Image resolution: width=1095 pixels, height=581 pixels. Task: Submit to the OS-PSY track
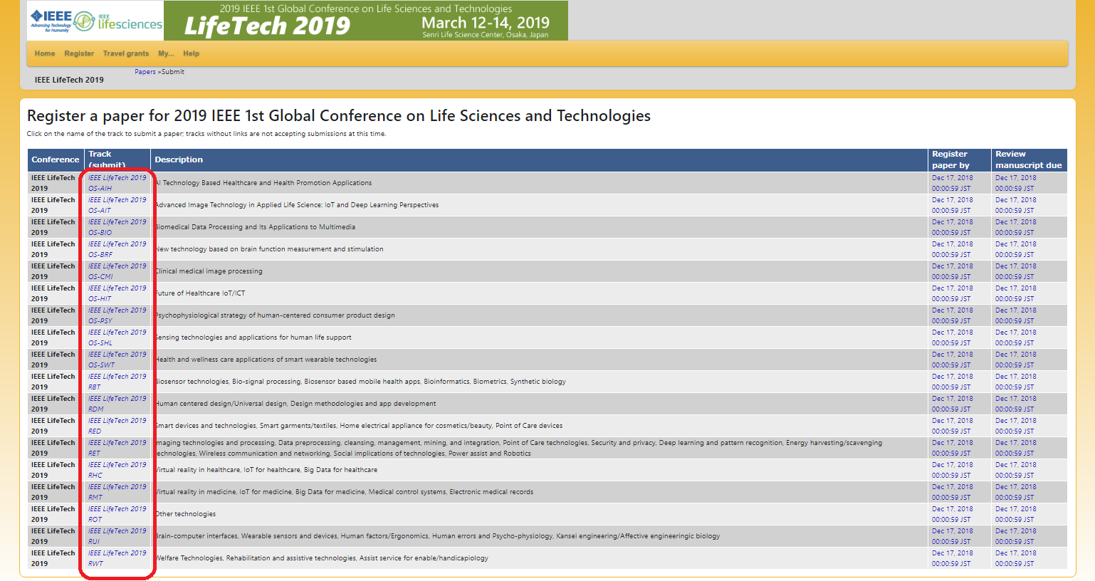(117, 315)
